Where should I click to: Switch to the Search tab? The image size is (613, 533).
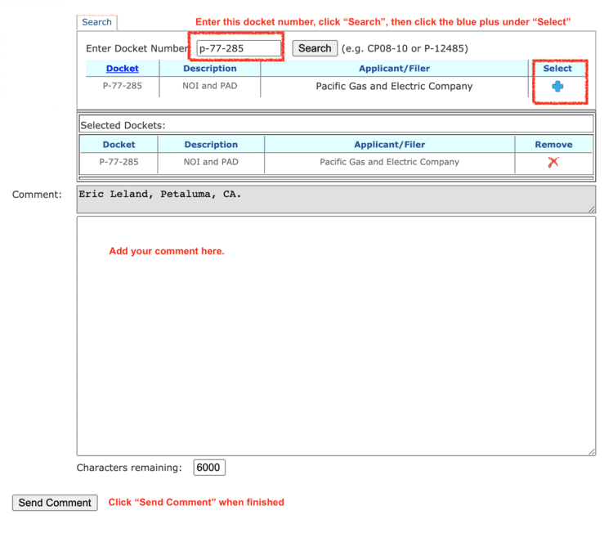point(96,22)
